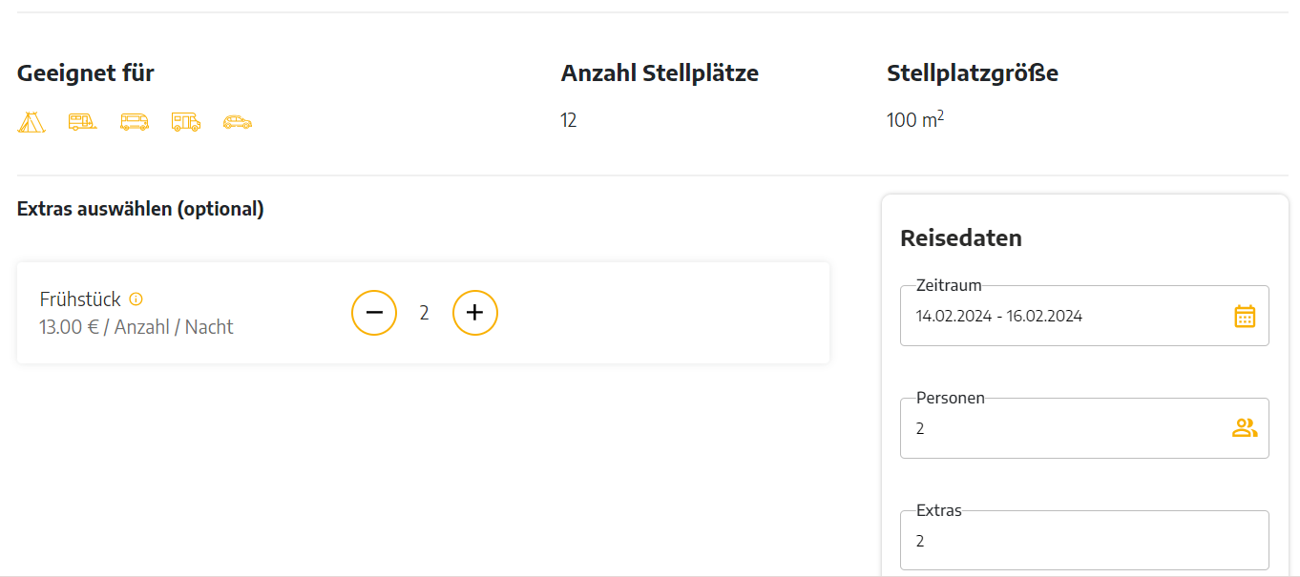Click the Frühstück quantity value 2
The height and width of the screenshot is (577, 1300).
(425, 313)
